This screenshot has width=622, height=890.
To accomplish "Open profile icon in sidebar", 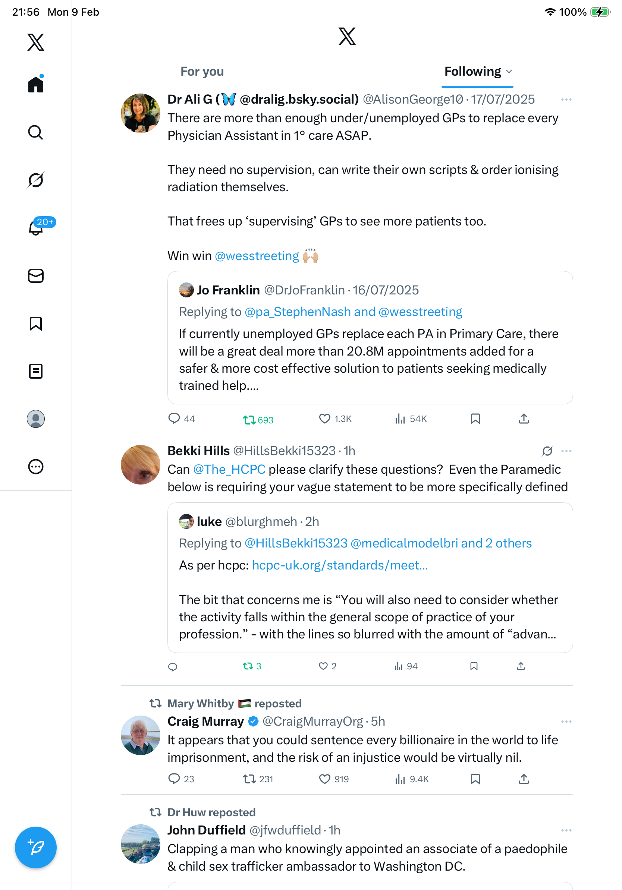I will pos(36,419).
